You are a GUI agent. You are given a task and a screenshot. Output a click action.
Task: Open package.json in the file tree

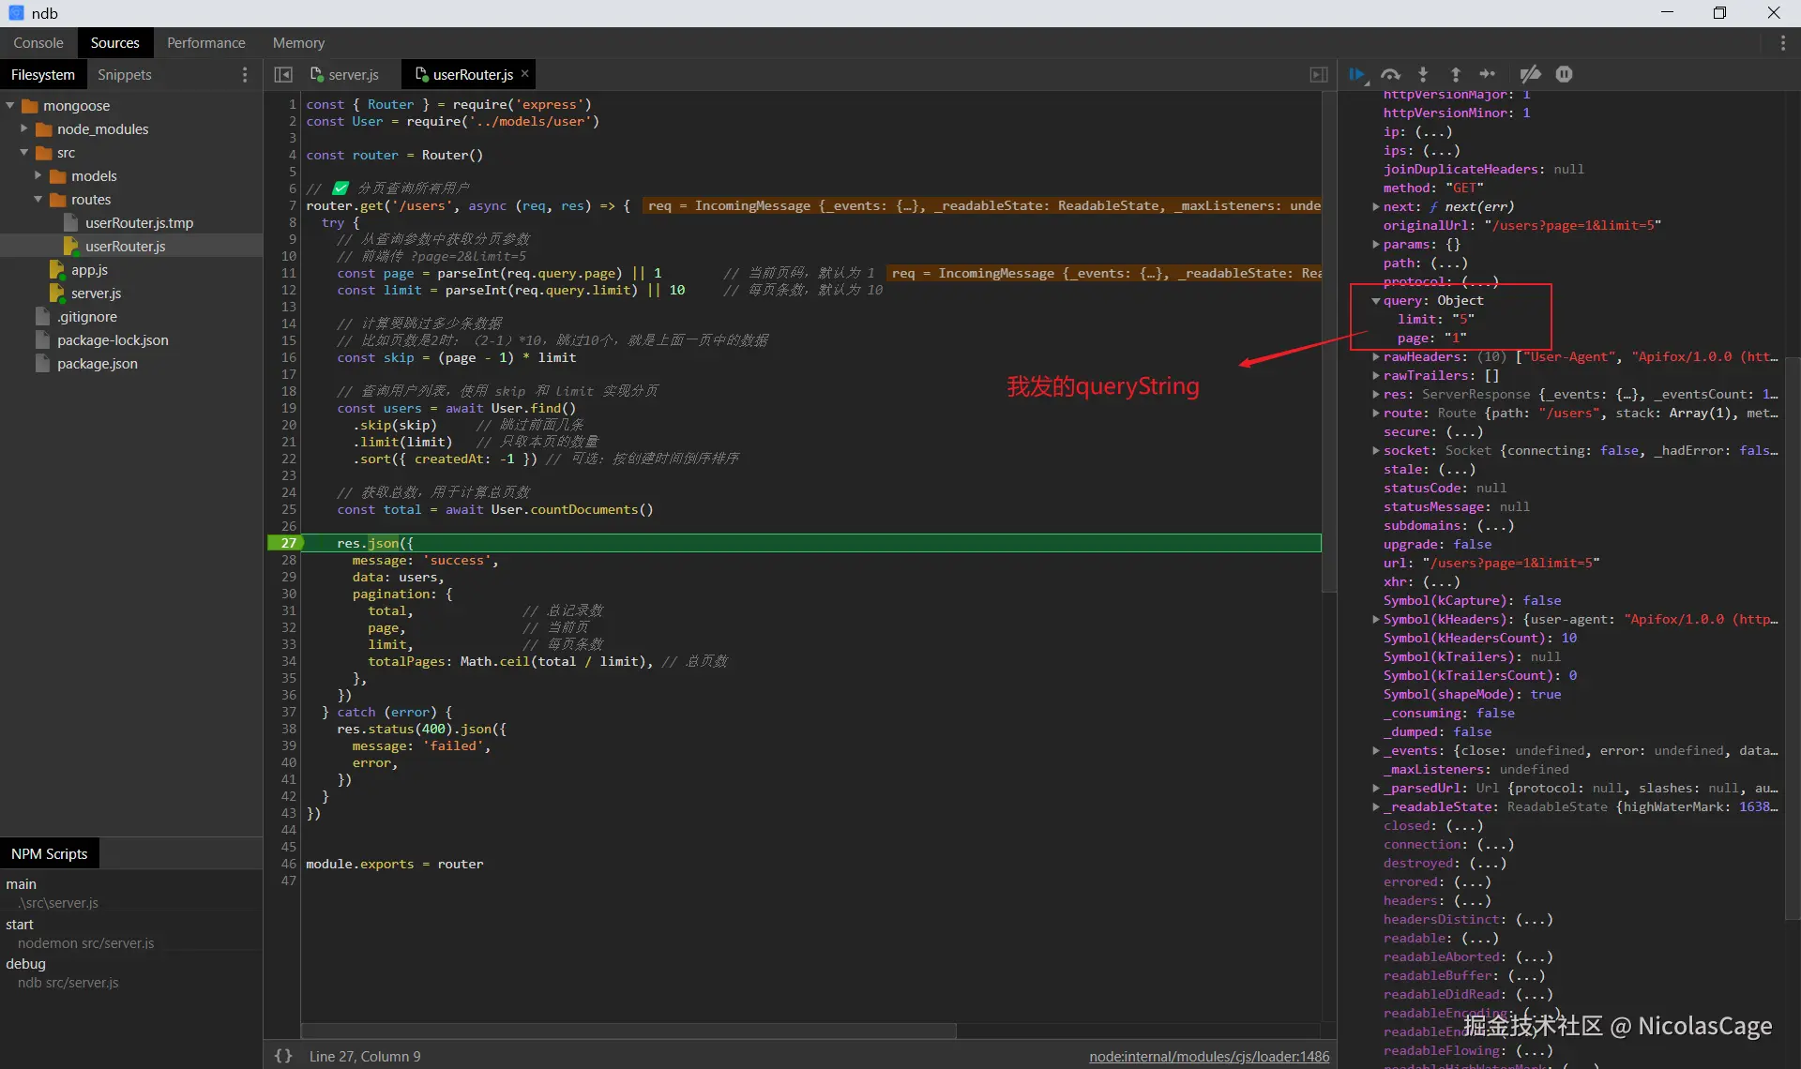point(98,364)
